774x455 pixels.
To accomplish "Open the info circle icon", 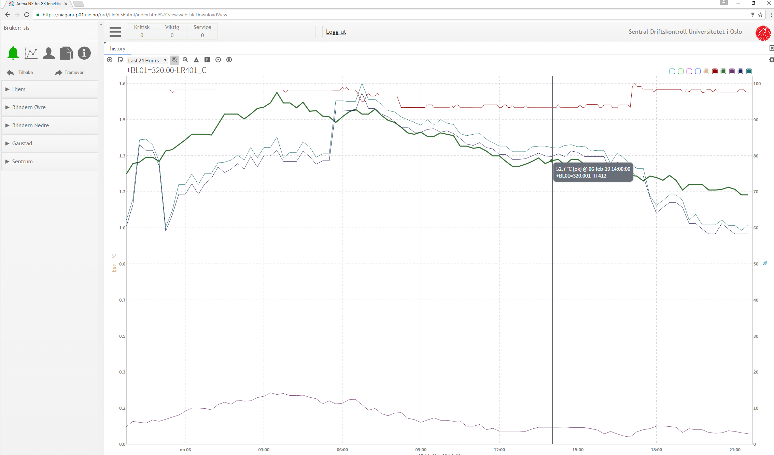I will [84, 53].
